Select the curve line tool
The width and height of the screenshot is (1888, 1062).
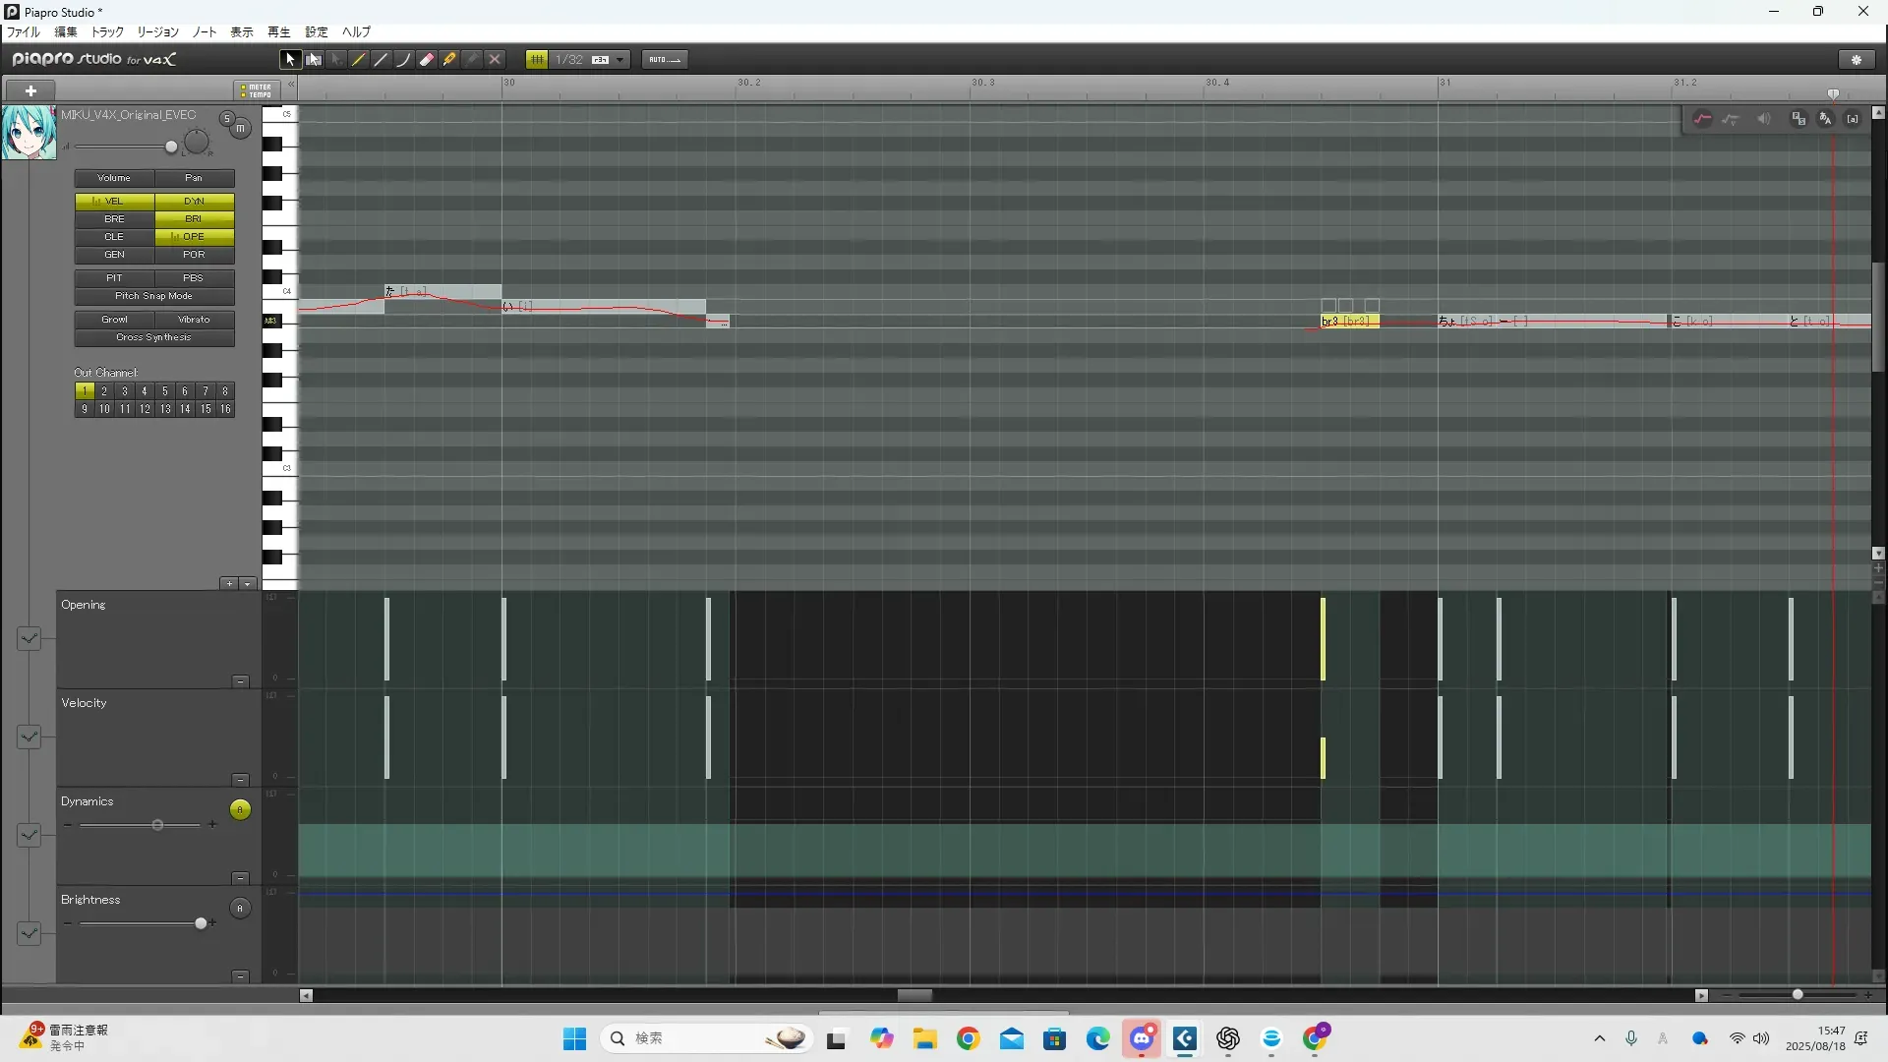[403, 60]
